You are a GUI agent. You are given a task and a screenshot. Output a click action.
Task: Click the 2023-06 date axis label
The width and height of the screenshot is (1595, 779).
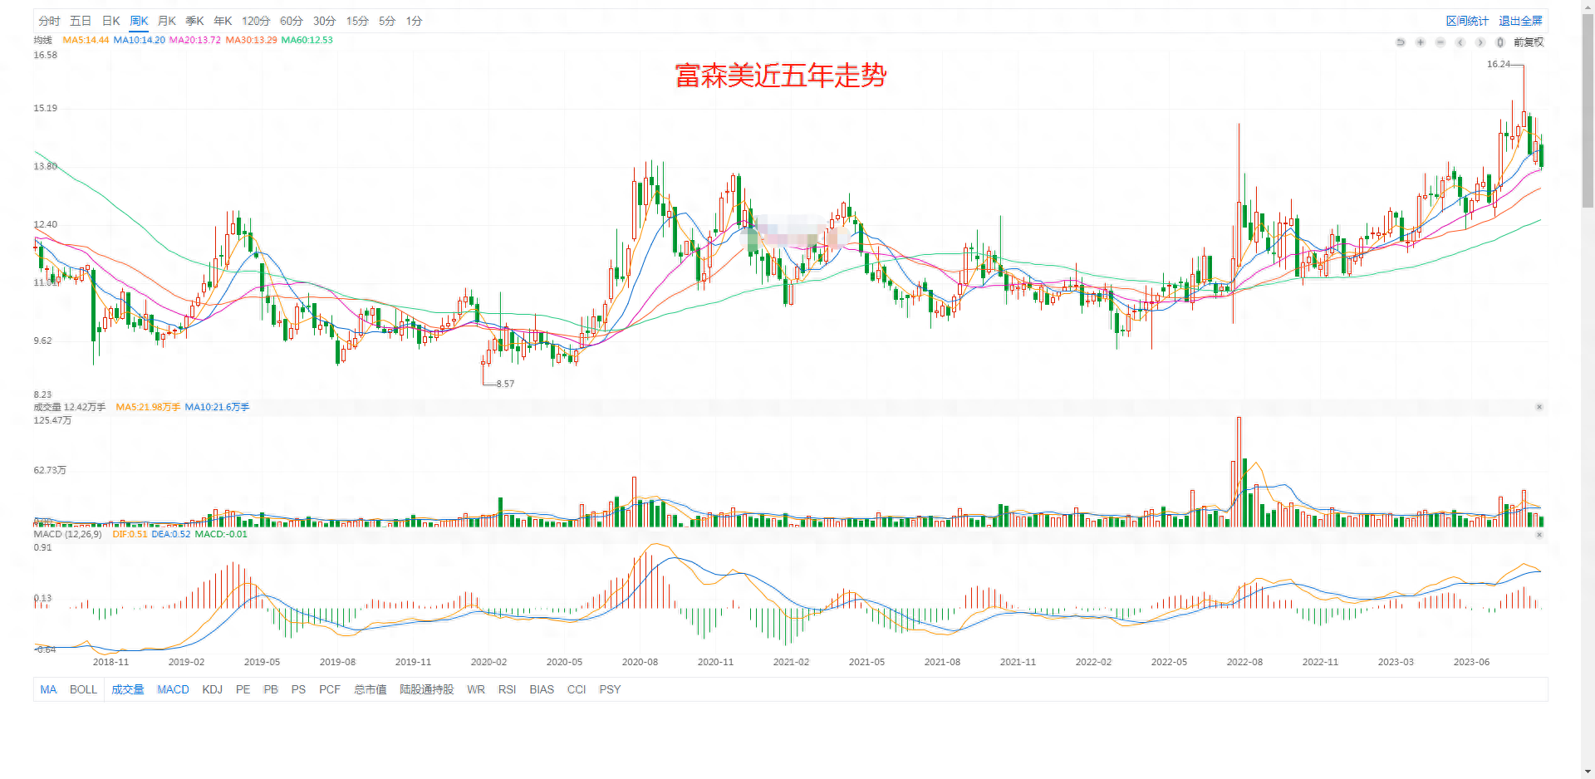[x=1471, y=662]
